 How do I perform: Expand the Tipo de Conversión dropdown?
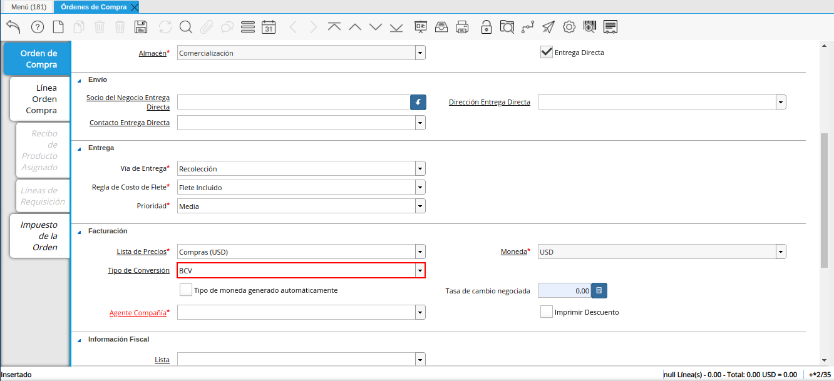(x=420, y=270)
